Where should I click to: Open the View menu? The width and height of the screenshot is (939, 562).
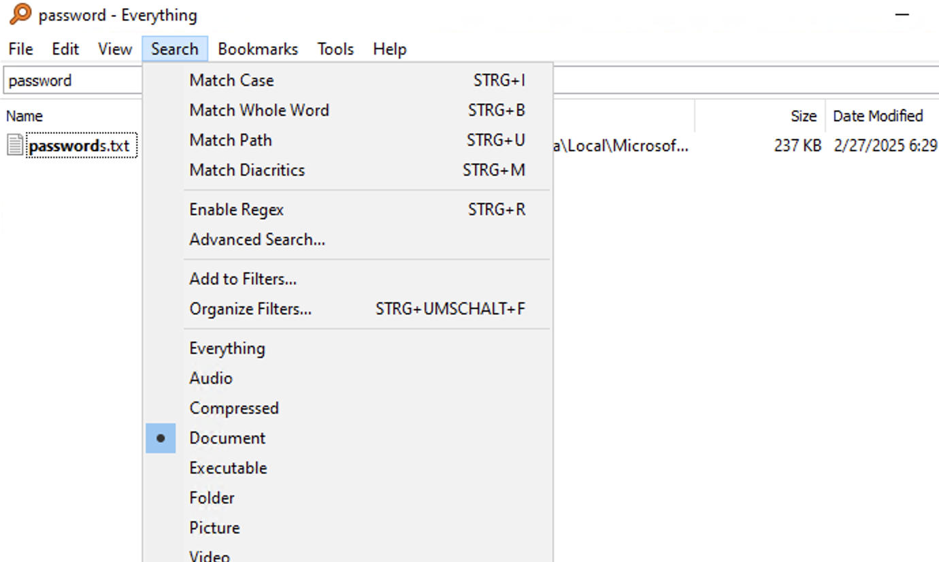[115, 49]
